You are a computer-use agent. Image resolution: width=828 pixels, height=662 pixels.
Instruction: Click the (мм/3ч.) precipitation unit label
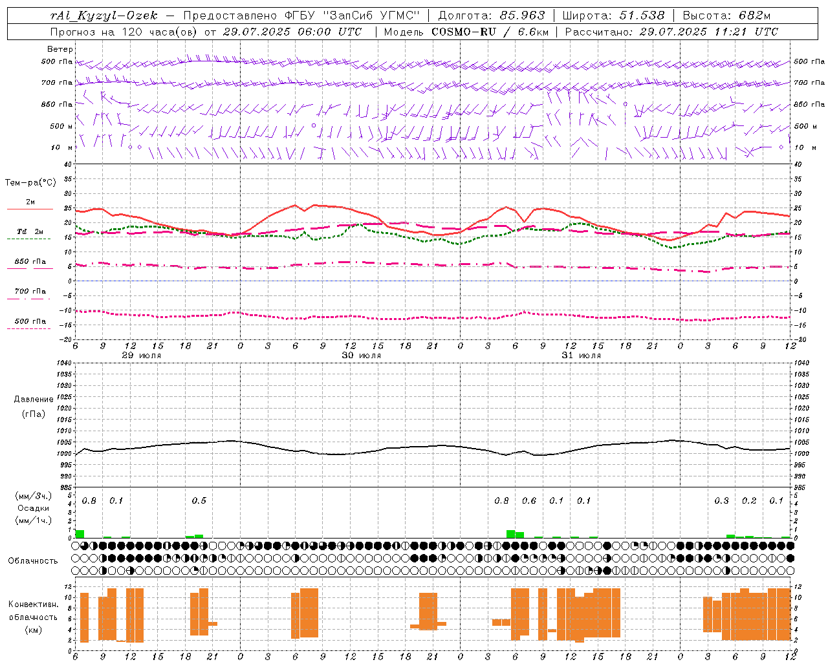coord(34,496)
